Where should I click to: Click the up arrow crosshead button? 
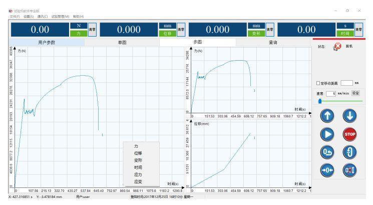pos(326,116)
